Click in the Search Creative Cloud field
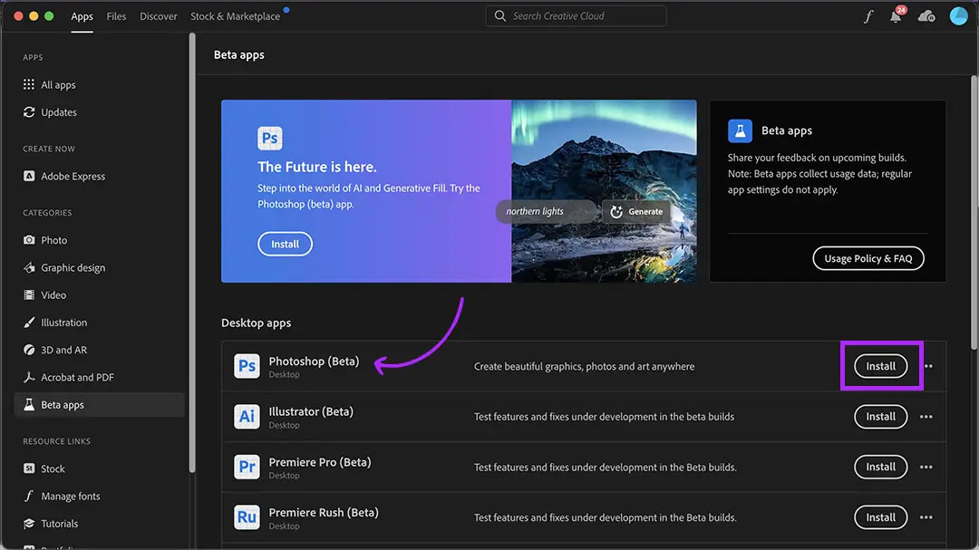This screenshot has width=979, height=550. 576,15
